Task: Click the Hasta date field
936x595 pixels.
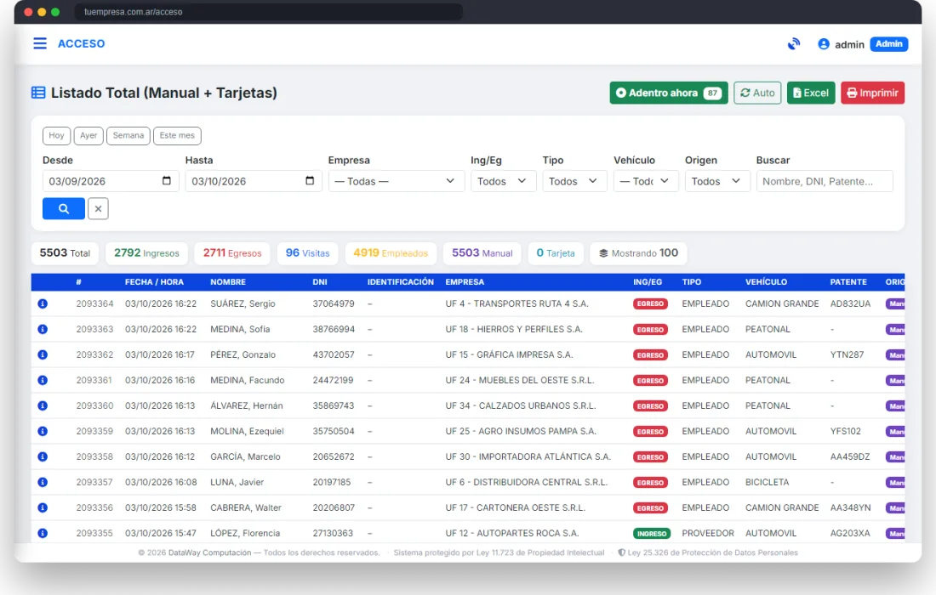Action: pyautogui.click(x=253, y=181)
